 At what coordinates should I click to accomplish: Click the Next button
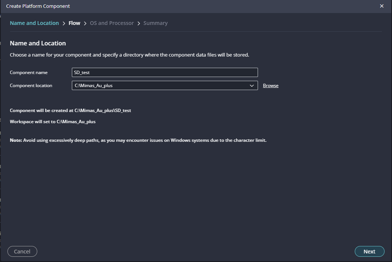[369, 252]
